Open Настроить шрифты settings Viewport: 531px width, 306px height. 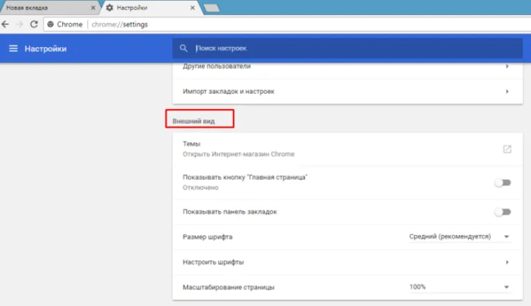click(348, 262)
